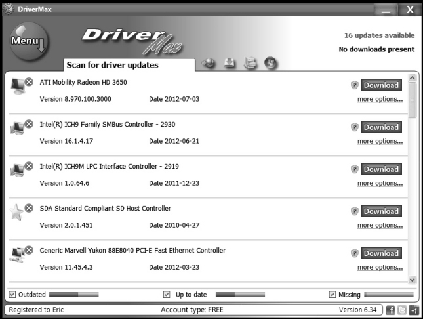Uncheck the Outdated filter checkbox

coord(12,295)
